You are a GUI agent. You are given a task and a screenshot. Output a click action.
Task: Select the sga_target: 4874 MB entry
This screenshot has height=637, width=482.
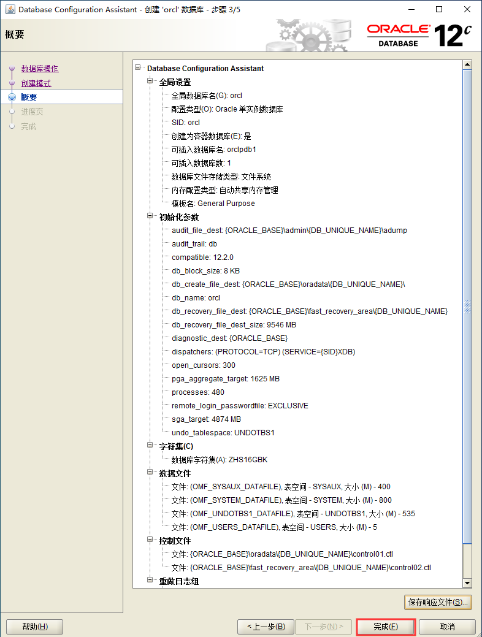[x=206, y=419]
